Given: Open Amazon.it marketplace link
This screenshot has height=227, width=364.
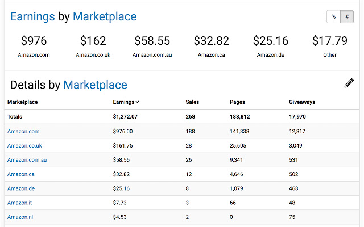Looking at the screenshot, I should click(x=20, y=203).
